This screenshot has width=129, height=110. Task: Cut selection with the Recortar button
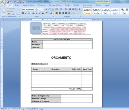[x=11, y=8]
